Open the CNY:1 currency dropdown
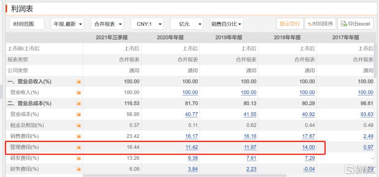 [147, 24]
